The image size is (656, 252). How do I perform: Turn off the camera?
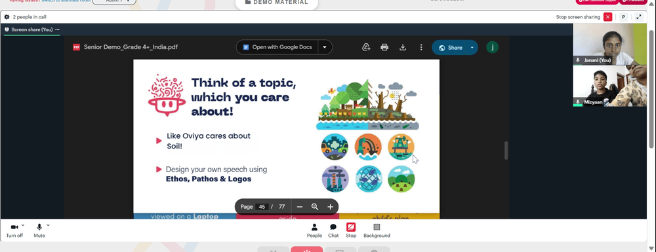pos(14,230)
